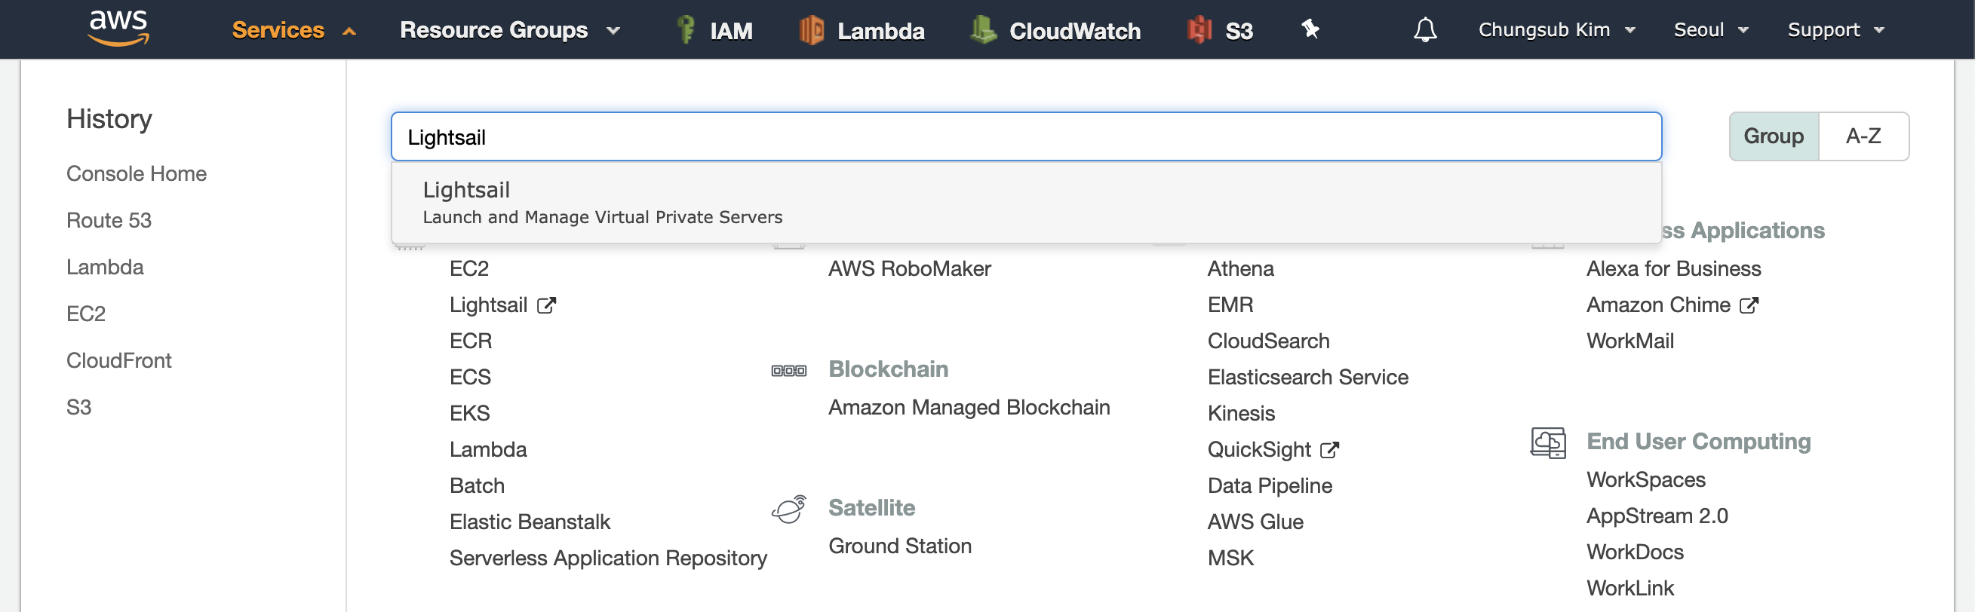Screen dimensions: 1975x612
Task: Open Elasticsearch Service
Action: tap(1308, 377)
